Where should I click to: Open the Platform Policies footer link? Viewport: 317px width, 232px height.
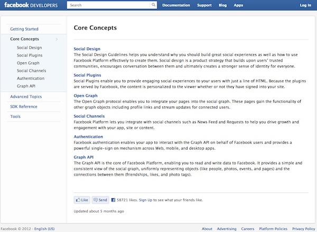pyautogui.click(x=273, y=229)
